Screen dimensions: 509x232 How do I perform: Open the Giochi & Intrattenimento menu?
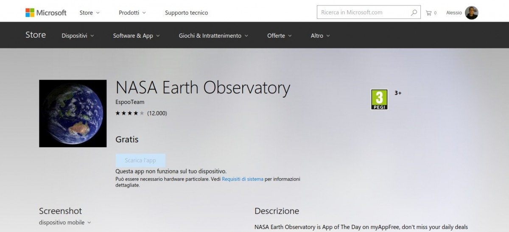coord(213,36)
